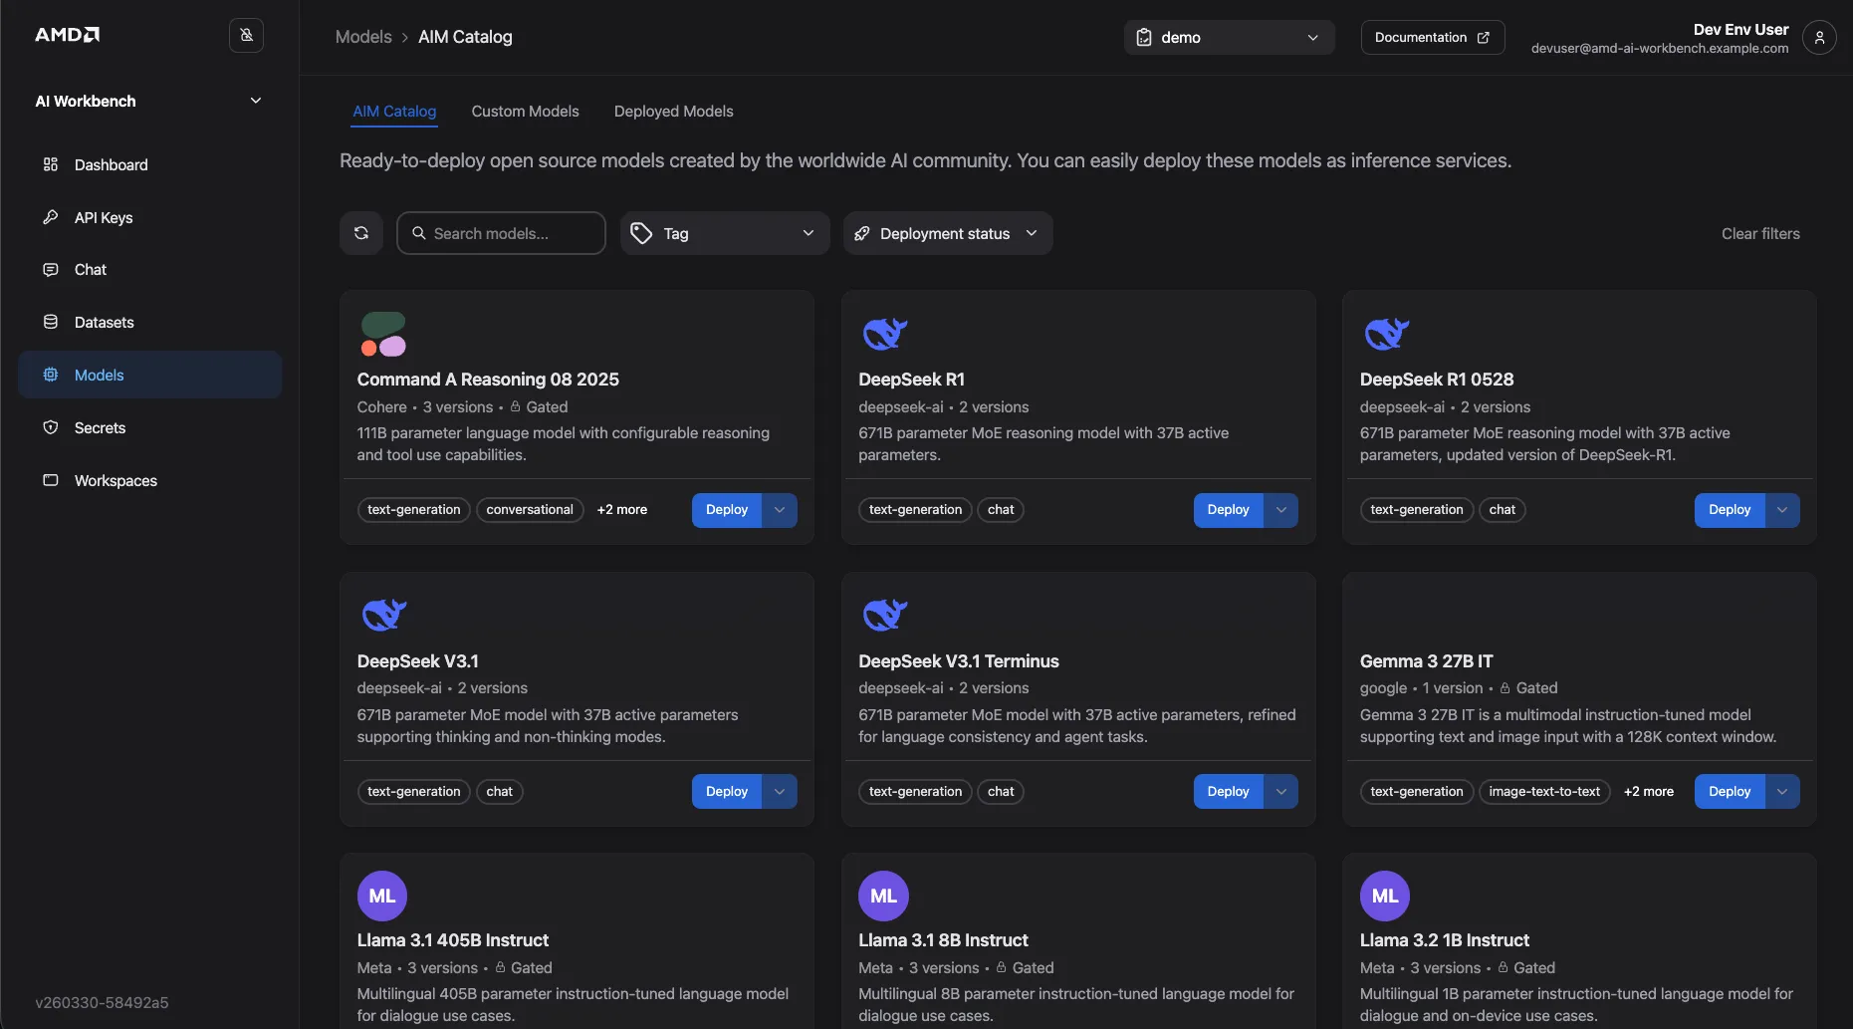Click the Workspaces icon

click(x=51, y=480)
